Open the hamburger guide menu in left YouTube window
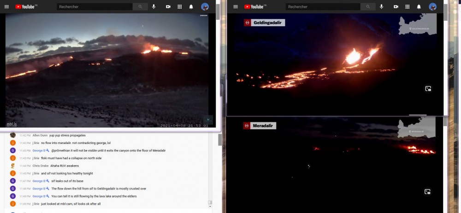This screenshot has height=213, width=461. click(x=6, y=7)
